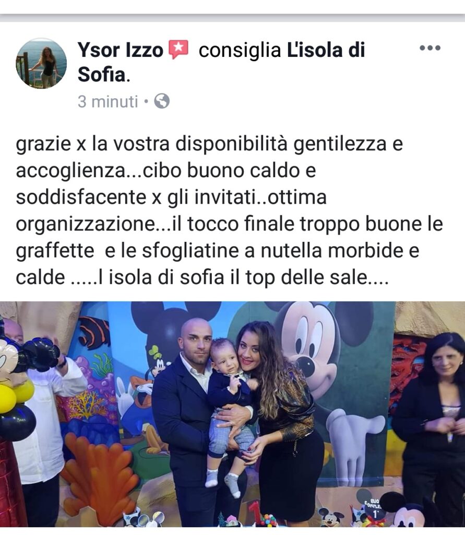Screen dimensions: 465x535
Task: Click the '3 minuti' timestamp
Action: coord(108,102)
